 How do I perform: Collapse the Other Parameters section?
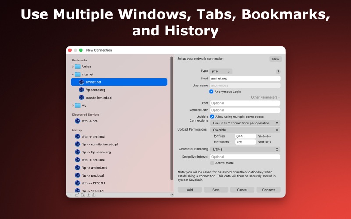265,97
